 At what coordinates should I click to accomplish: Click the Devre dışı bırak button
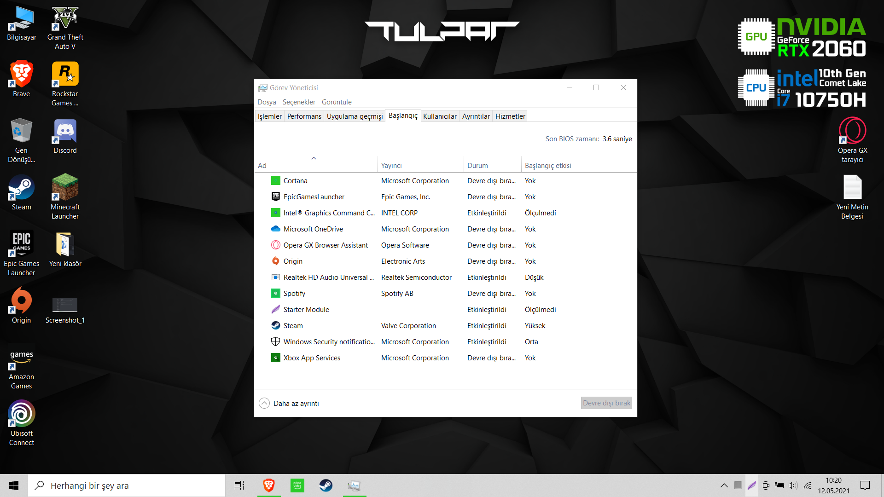(606, 403)
